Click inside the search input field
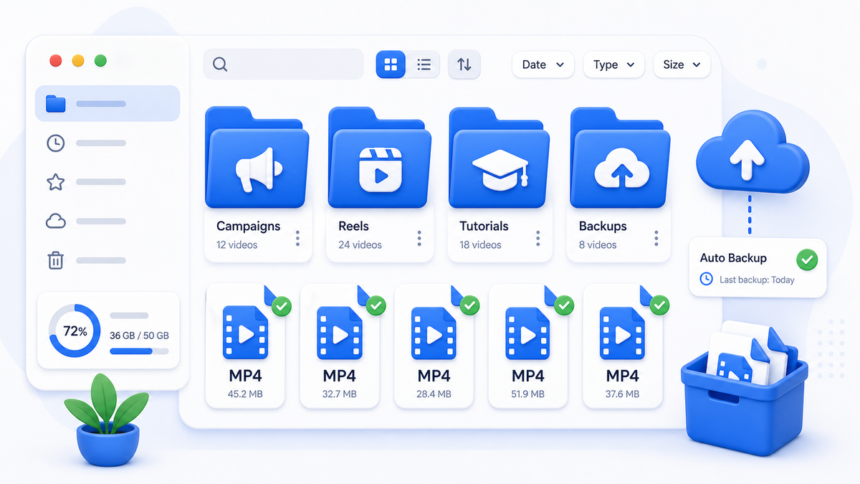The height and width of the screenshot is (484, 860). click(x=284, y=65)
